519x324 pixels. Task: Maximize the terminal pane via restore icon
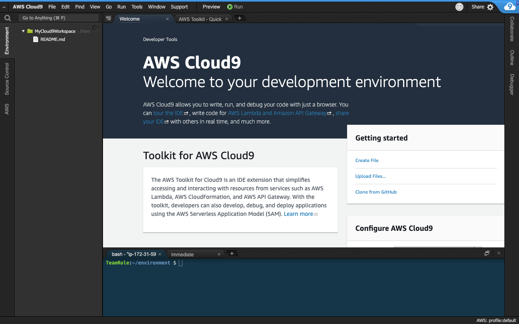[x=487, y=253]
